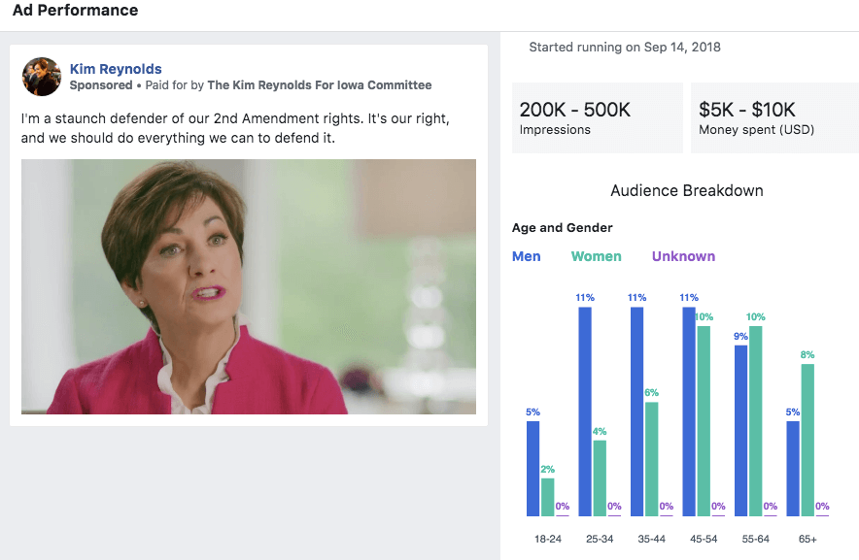Viewport: 859px width, 560px height.
Task: Click The Kim Reynolds For Iowa Committee text
Action: 320,85
